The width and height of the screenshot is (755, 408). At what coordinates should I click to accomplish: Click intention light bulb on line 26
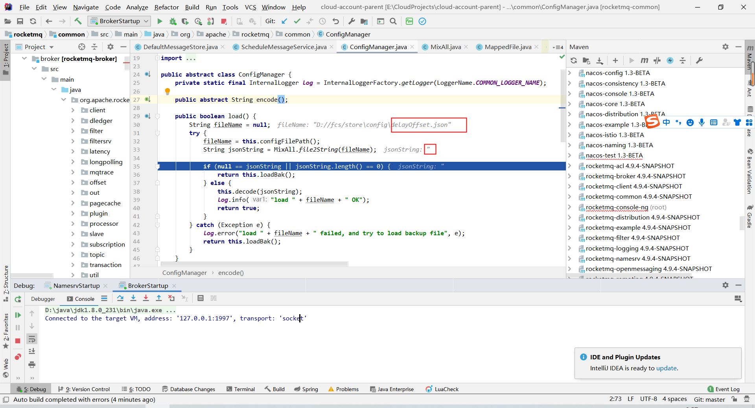pyautogui.click(x=168, y=91)
